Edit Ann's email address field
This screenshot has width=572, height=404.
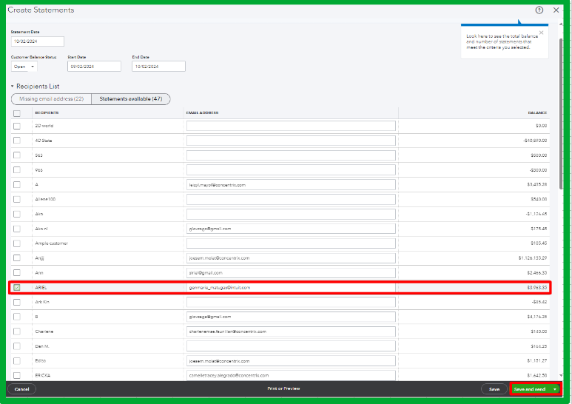click(291, 273)
